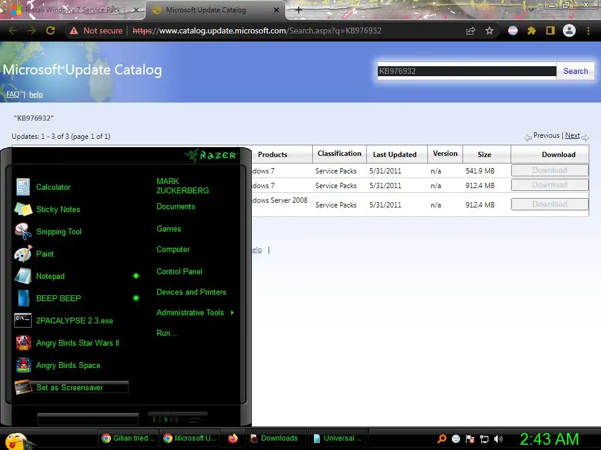Expand Notepad recent files jump list
601x450 pixels.
(136, 276)
